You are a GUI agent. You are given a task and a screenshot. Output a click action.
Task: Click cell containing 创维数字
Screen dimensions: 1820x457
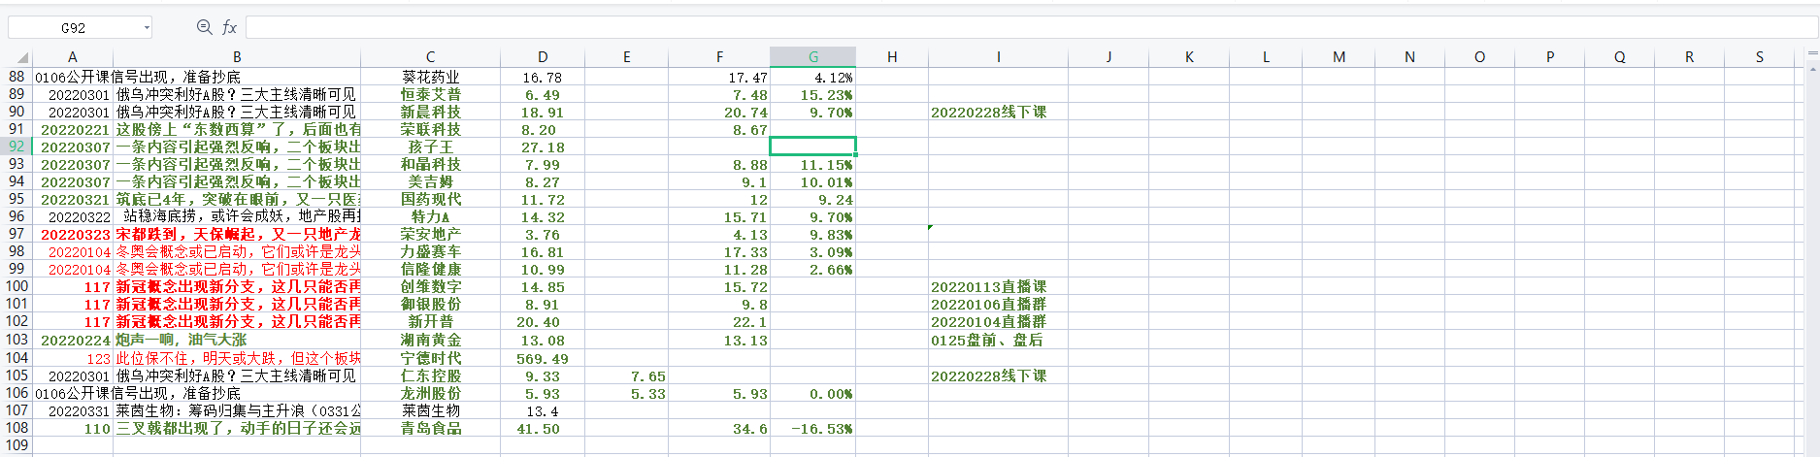coord(430,286)
